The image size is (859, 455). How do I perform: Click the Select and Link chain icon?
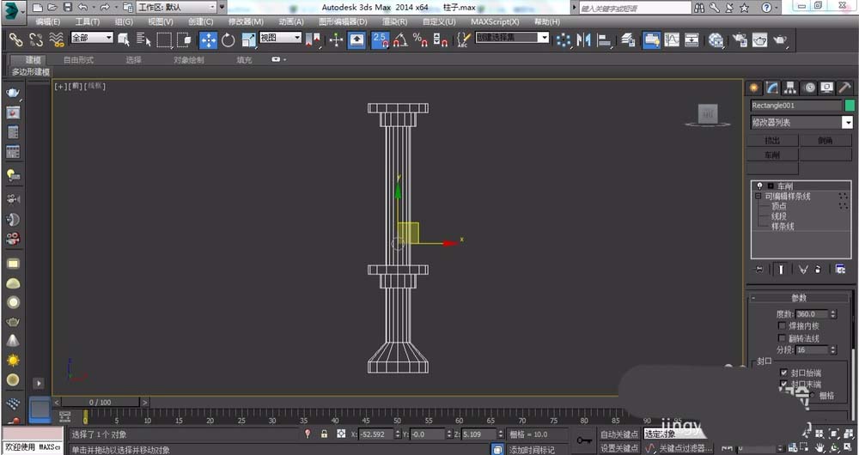pos(15,39)
